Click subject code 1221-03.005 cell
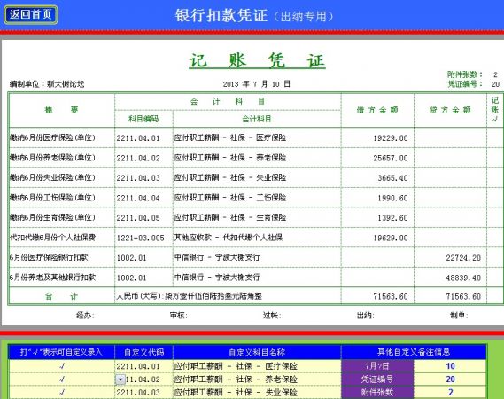The image size is (504, 399). [143, 238]
